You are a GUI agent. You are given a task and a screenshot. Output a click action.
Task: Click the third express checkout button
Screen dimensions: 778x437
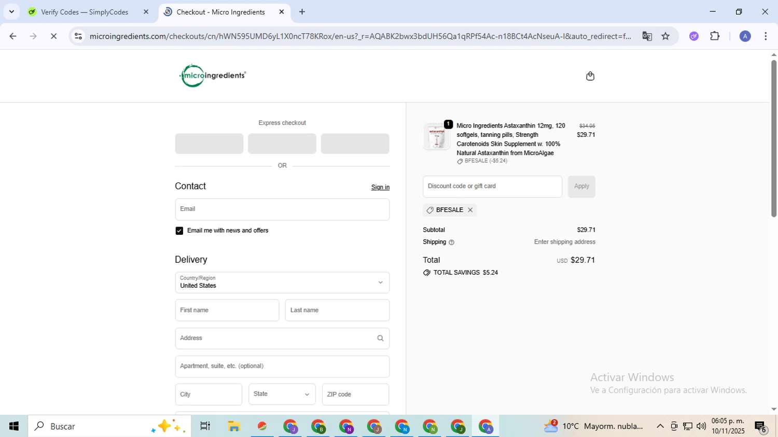[355, 144]
